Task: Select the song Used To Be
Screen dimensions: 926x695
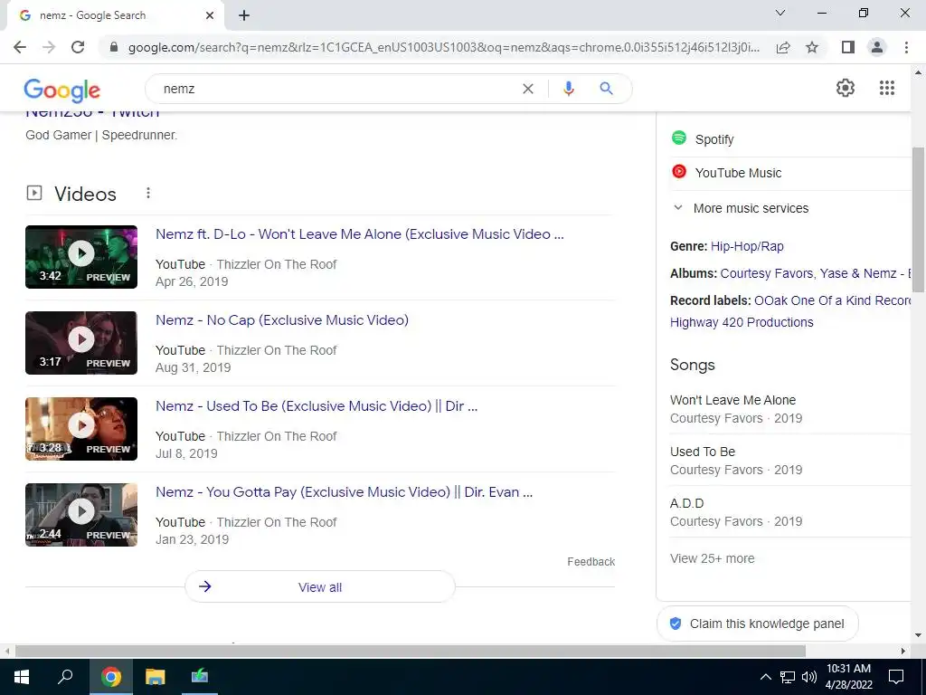Action: click(x=703, y=452)
